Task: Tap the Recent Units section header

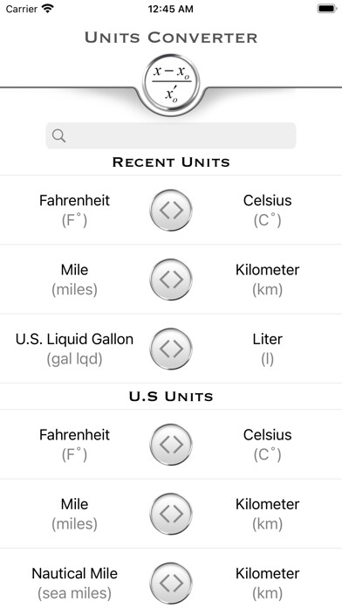Action: (171, 162)
